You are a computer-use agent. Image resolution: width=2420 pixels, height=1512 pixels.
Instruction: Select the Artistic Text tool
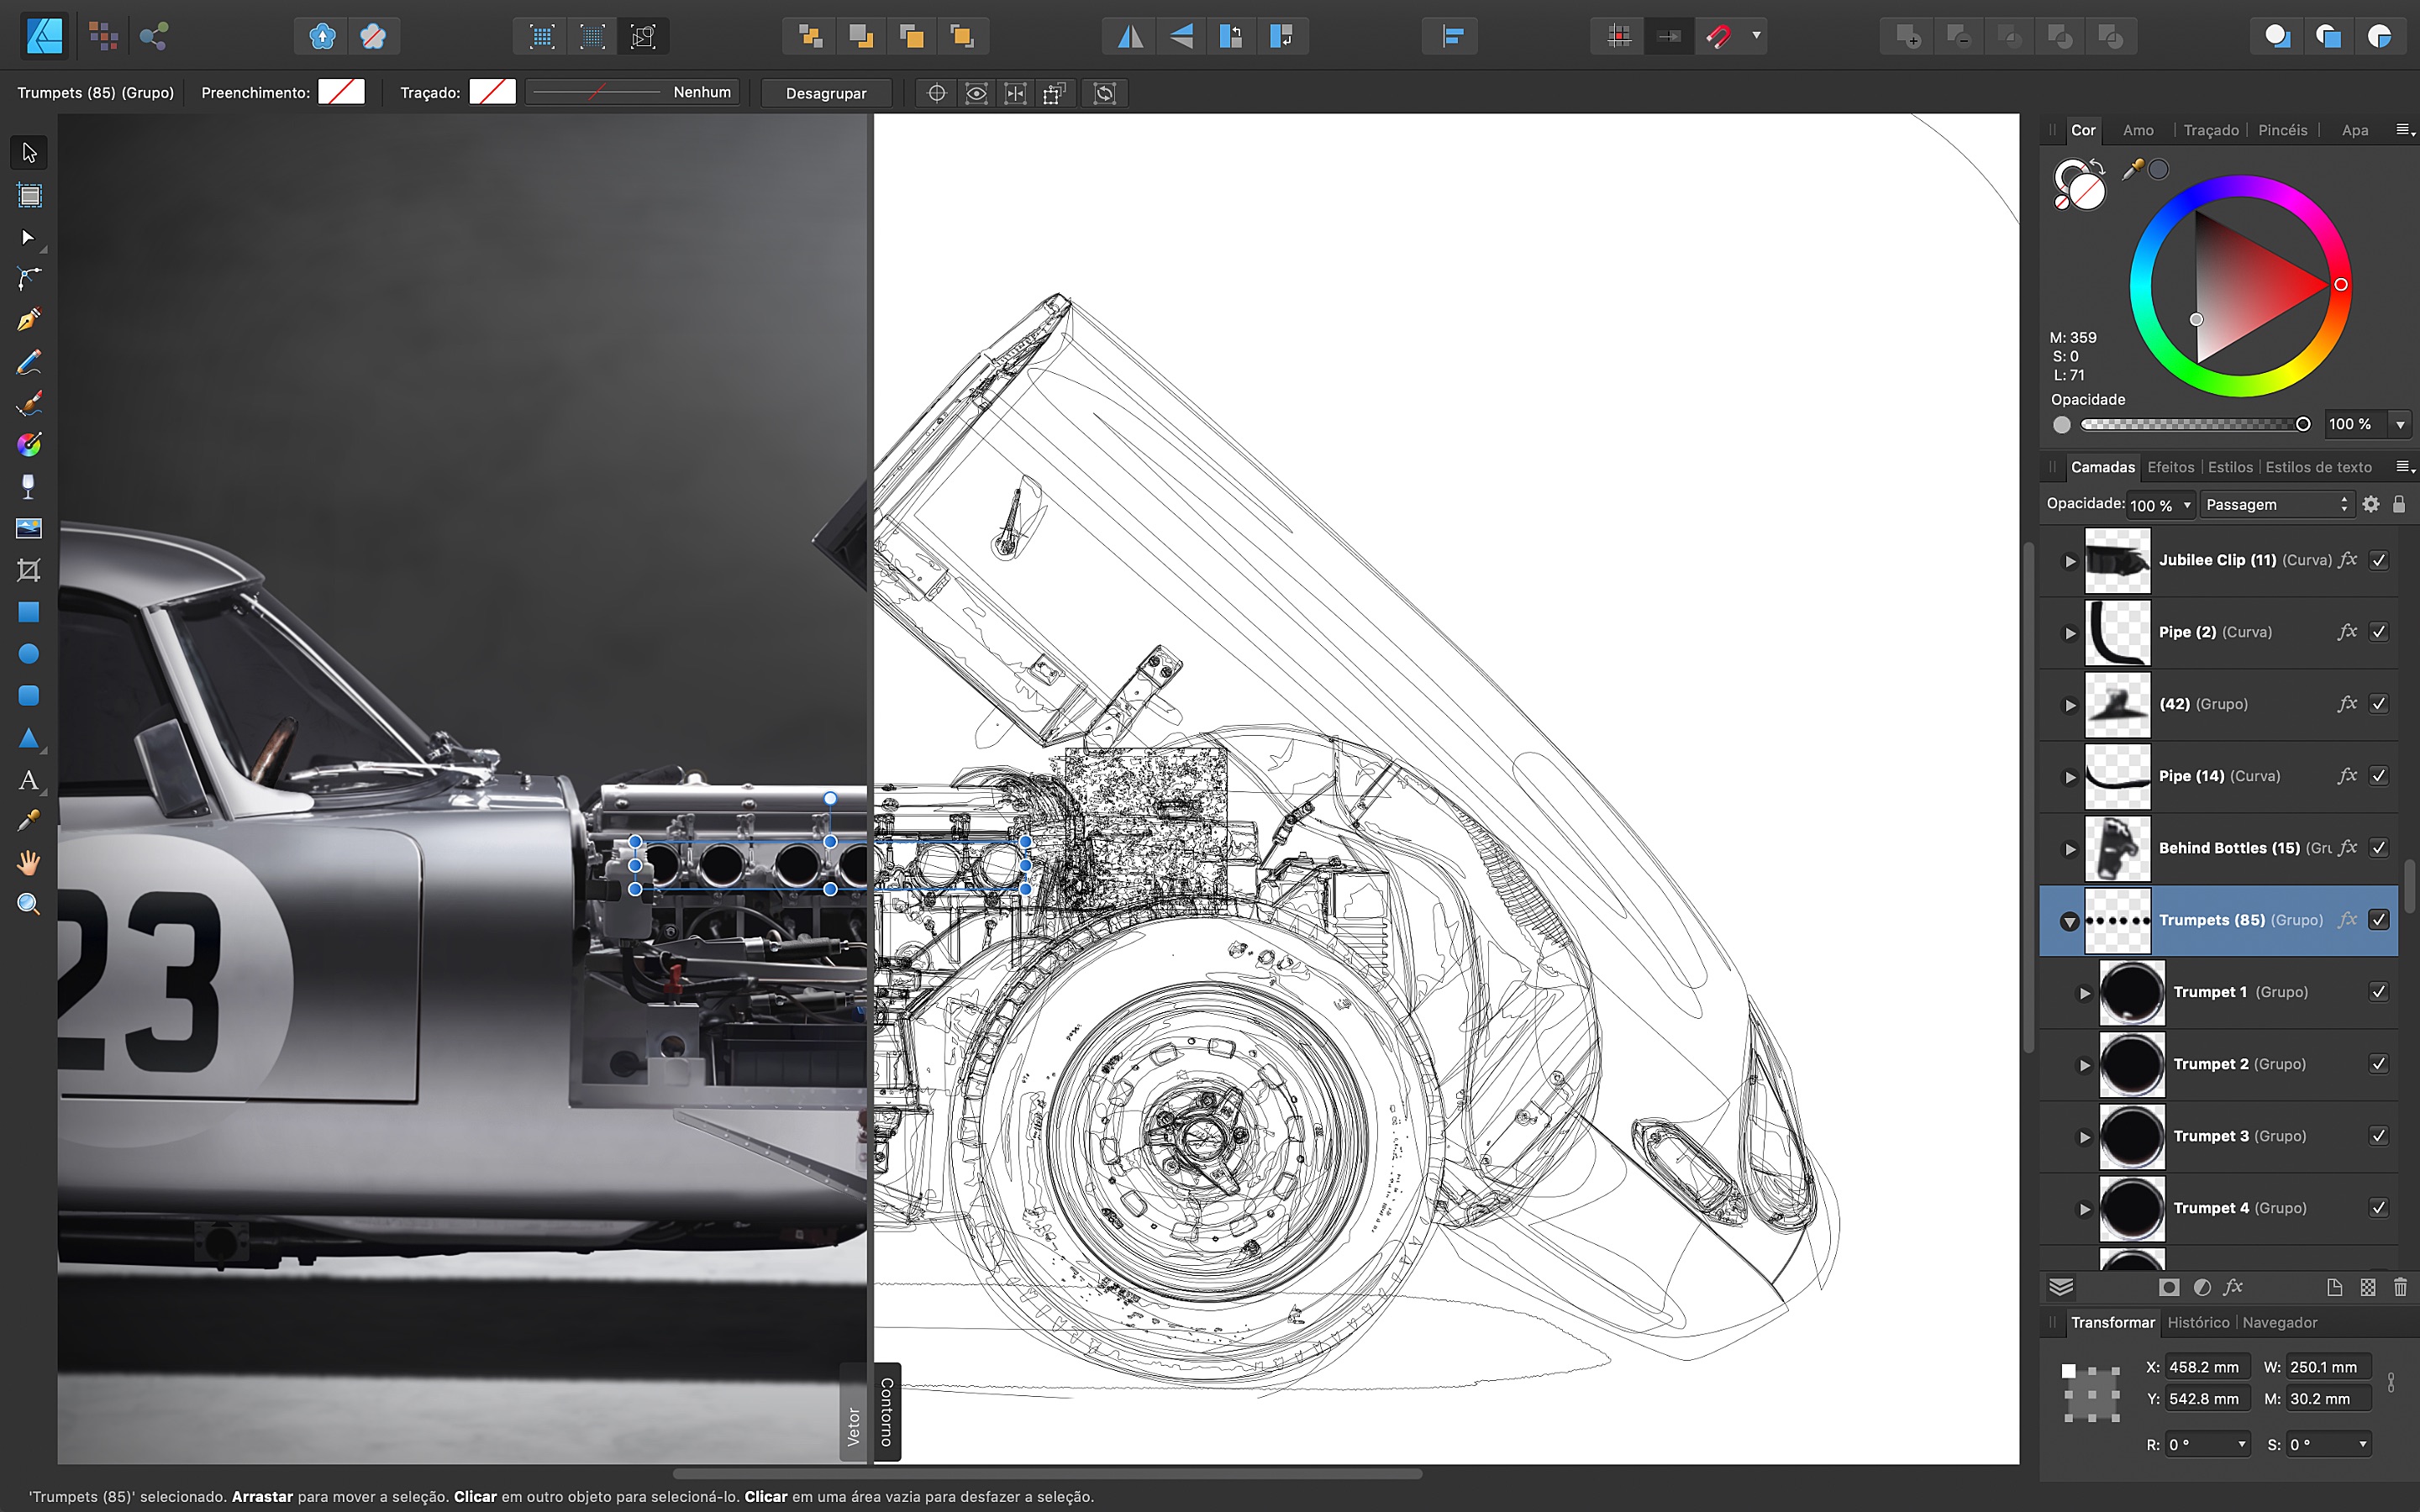[x=29, y=780]
